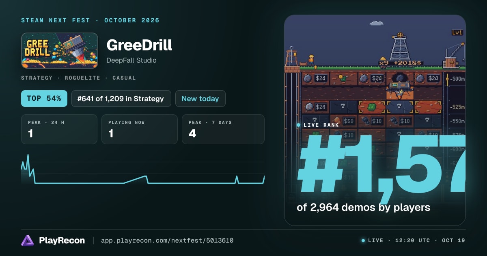
Task: Click the cloud in the game screenshot sky
Action: tap(377, 23)
